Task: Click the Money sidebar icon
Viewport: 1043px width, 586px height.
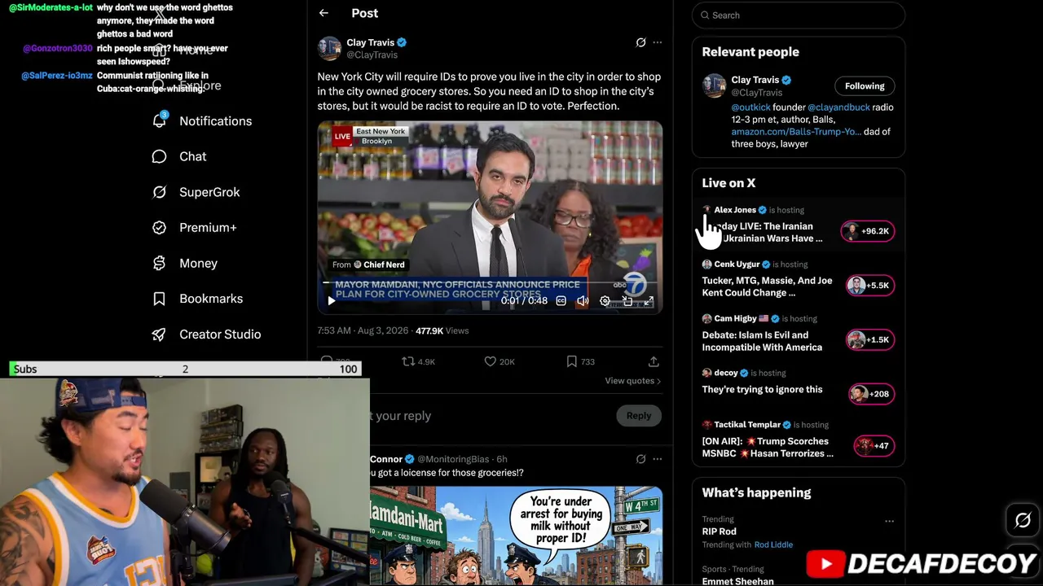Action: point(159,263)
